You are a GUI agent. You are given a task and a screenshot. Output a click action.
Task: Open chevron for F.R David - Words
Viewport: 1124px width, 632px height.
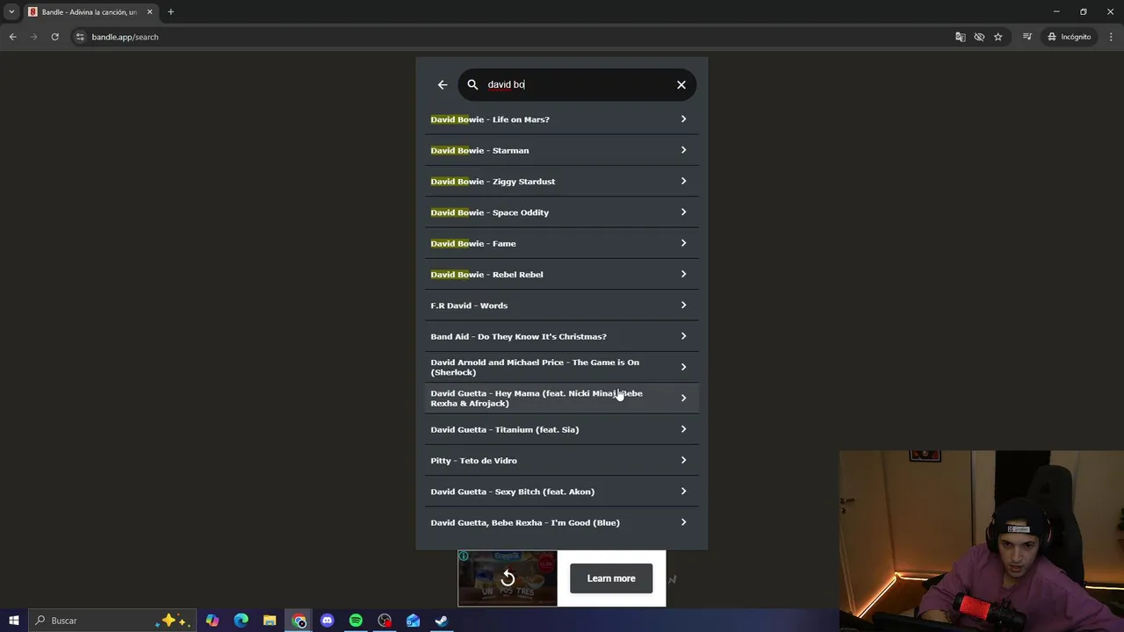click(683, 305)
